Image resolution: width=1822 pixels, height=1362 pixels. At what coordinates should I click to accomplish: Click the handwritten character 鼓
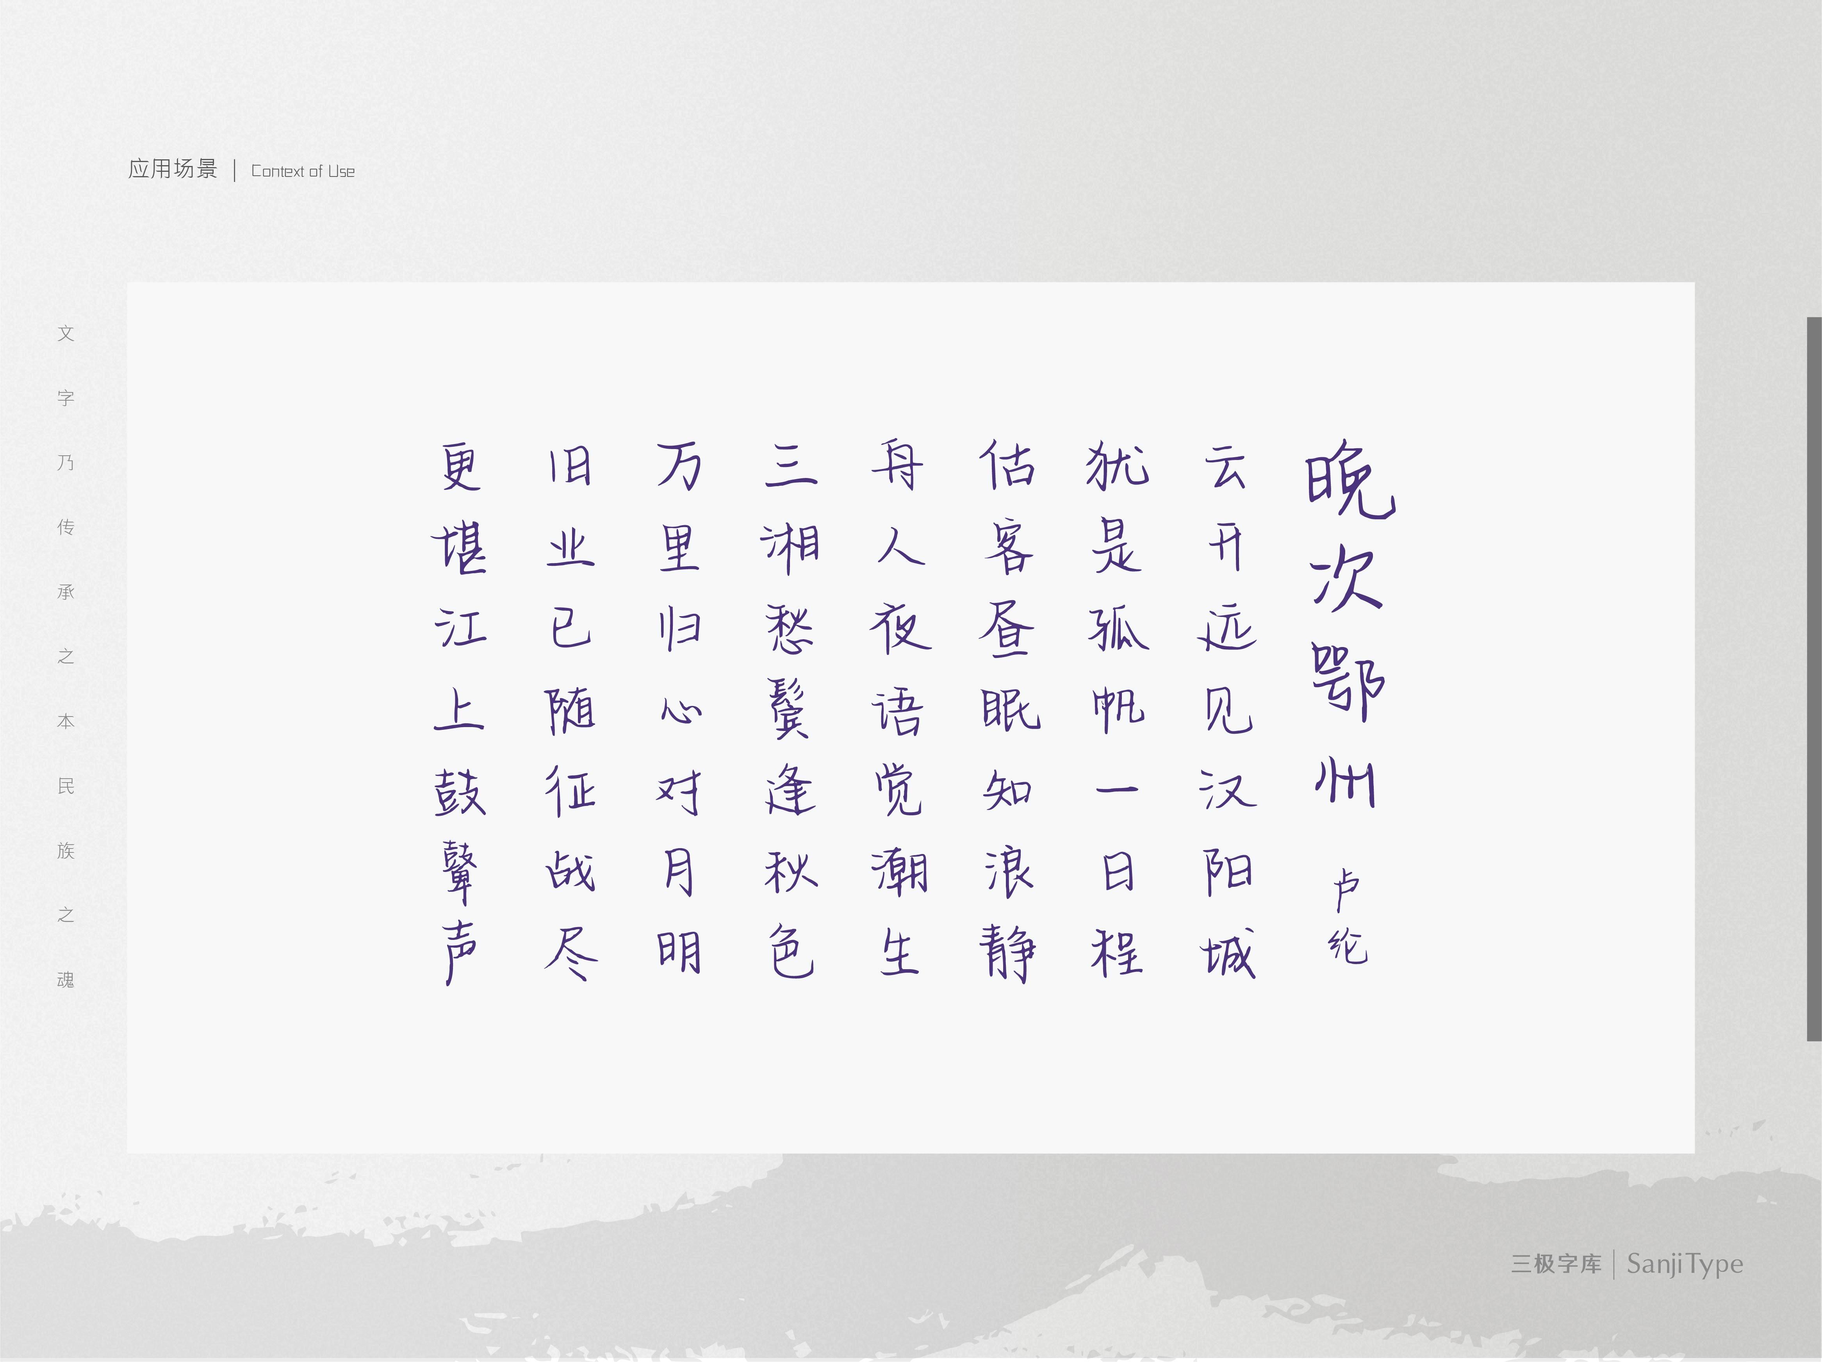460,792
